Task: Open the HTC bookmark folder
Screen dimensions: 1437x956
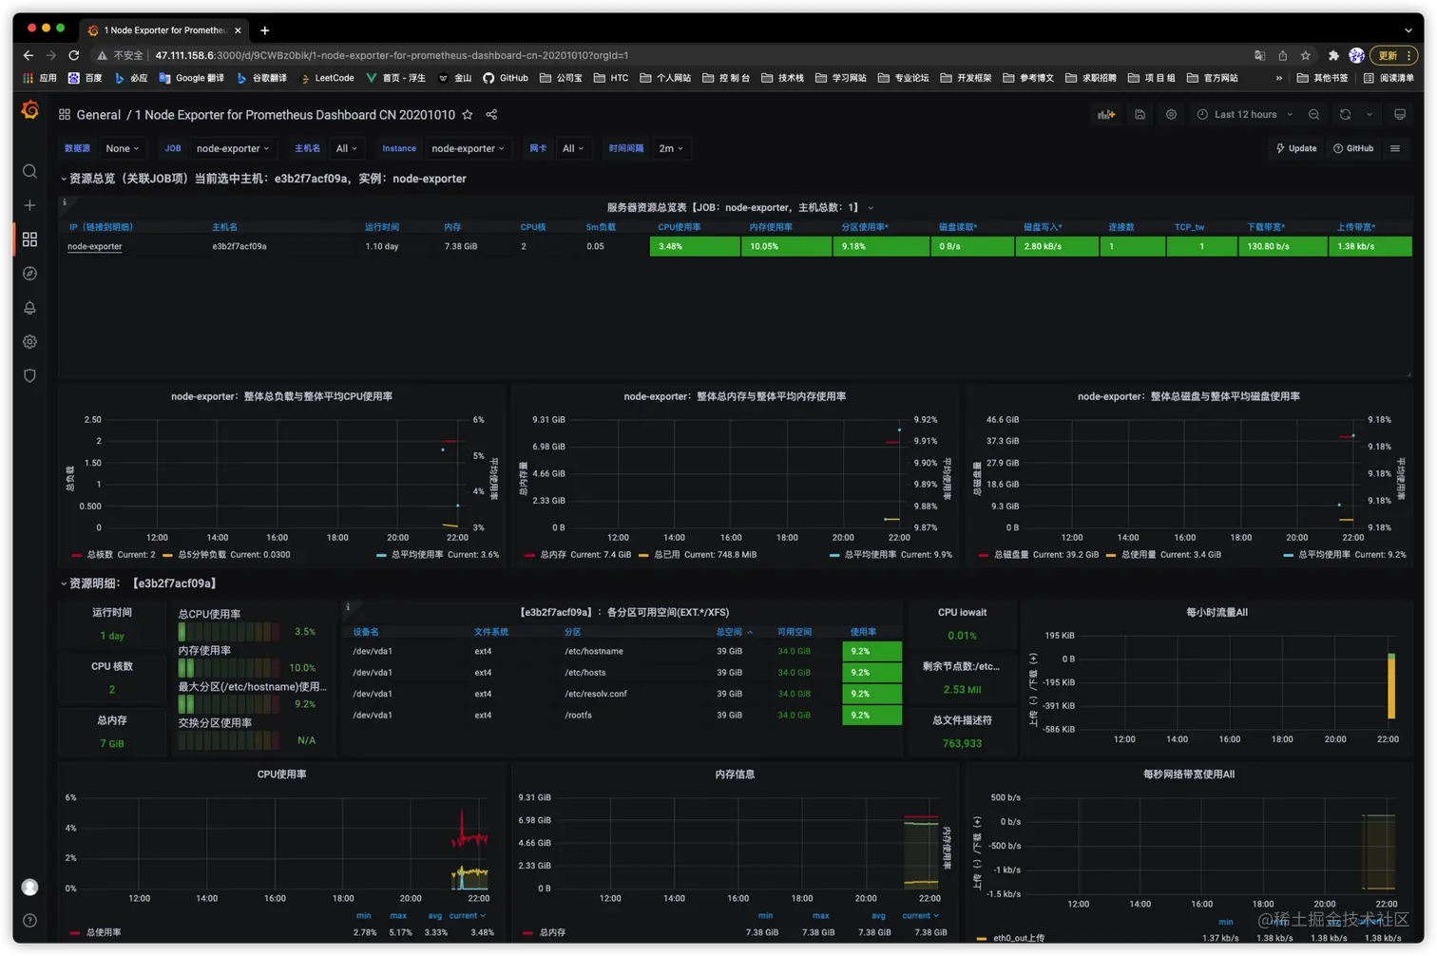Action: pyautogui.click(x=610, y=78)
